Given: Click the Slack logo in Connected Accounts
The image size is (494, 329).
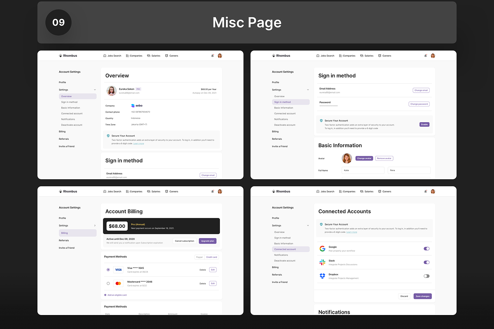Looking at the screenshot, I should click(322, 262).
